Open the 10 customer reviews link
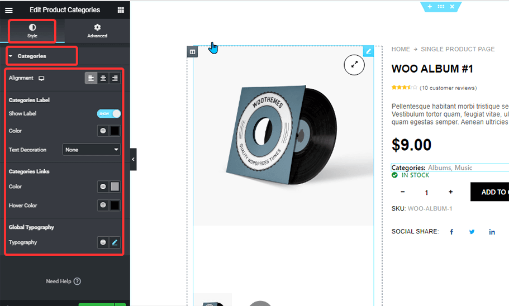The height and width of the screenshot is (306, 509). [448, 88]
